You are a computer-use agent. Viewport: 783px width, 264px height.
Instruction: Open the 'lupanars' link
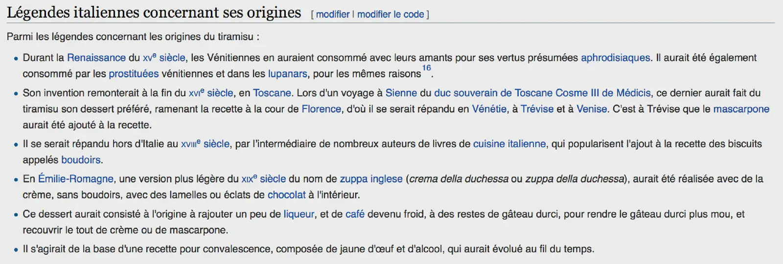(288, 74)
